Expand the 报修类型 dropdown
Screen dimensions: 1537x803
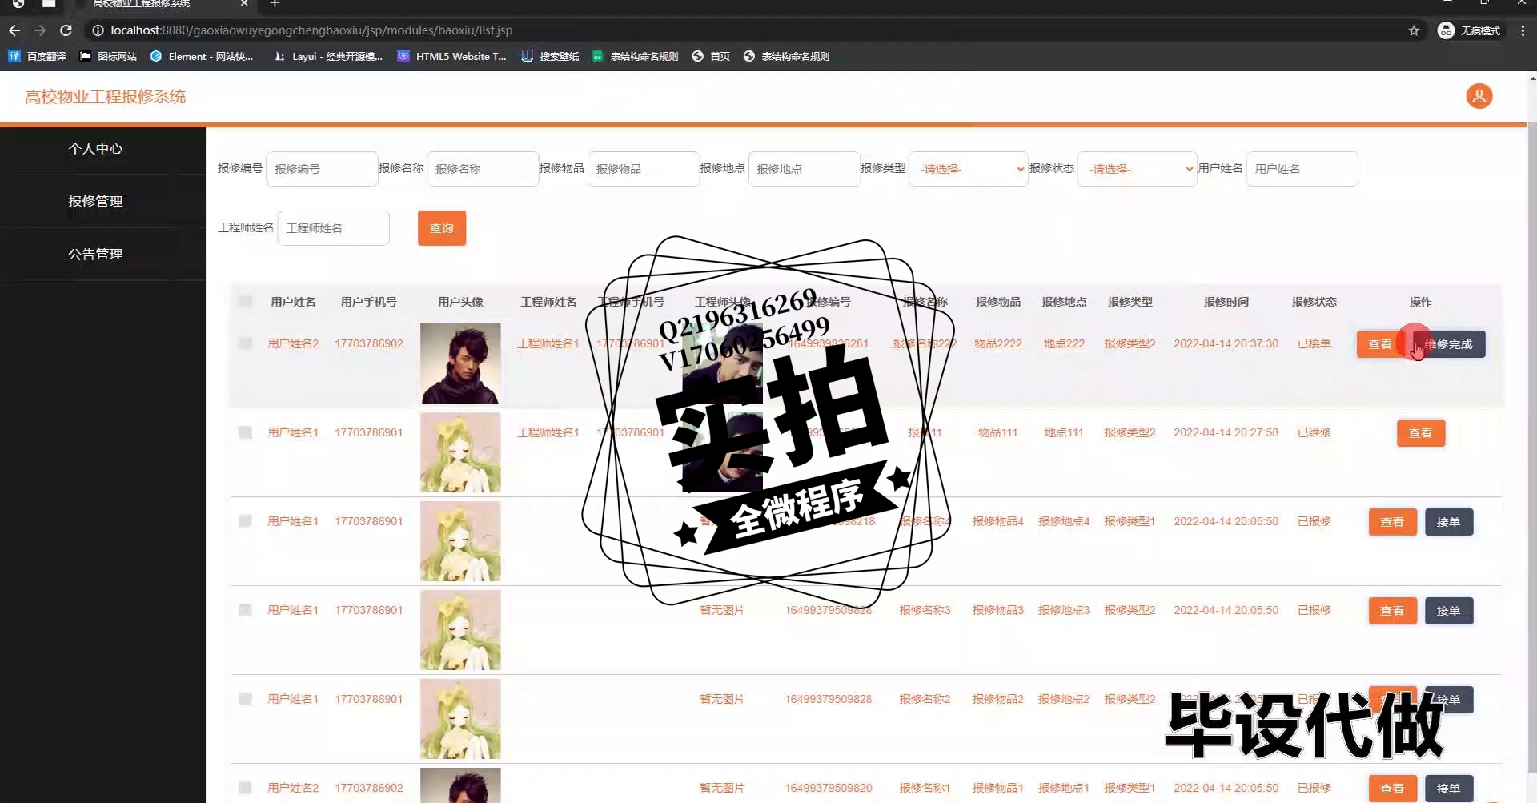pos(969,169)
